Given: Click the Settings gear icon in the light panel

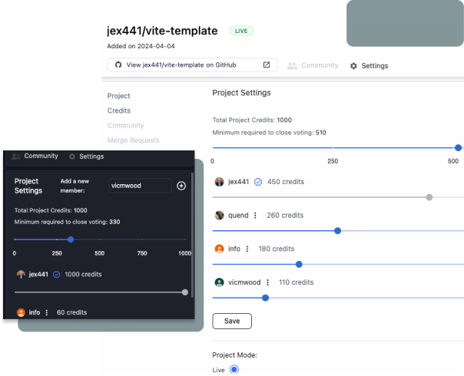Looking at the screenshot, I should click(353, 66).
